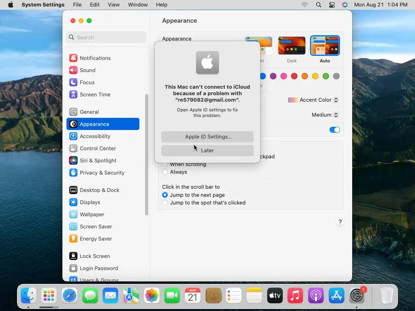Choose the yellow accent color
The image size is (415, 311).
tap(315, 76)
